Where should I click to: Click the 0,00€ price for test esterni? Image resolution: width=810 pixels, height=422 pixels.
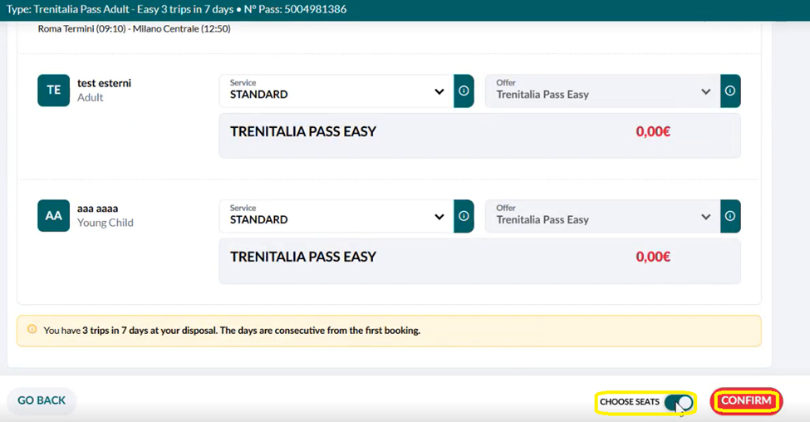click(653, 132)
